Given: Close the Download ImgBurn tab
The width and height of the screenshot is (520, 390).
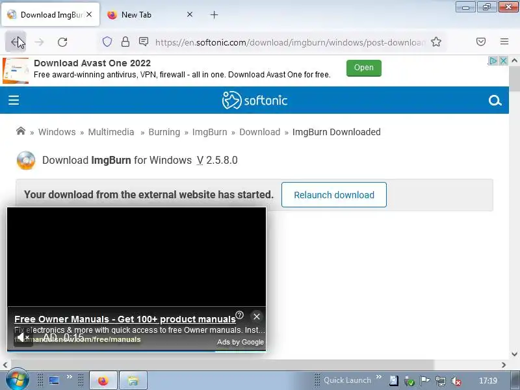Looking at the screenshot, I should 89,14.
